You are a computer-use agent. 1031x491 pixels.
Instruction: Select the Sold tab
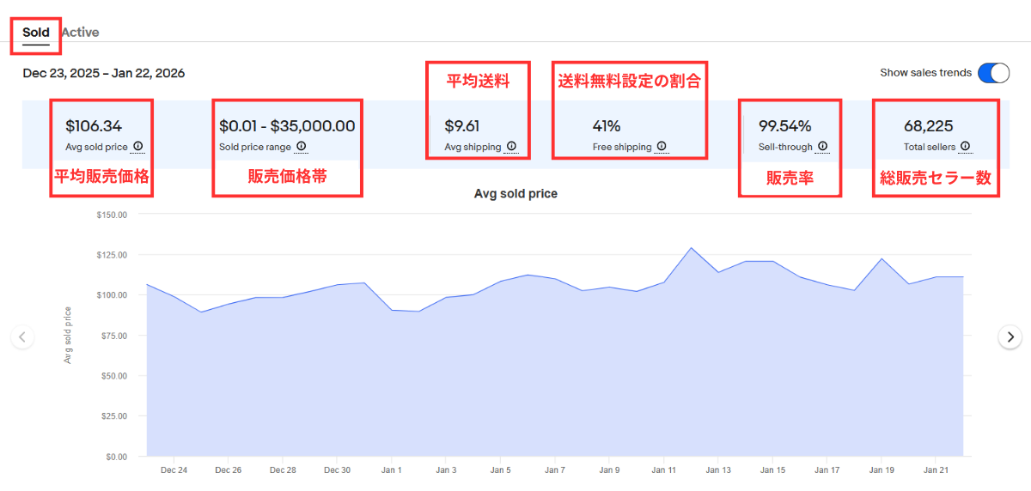coord(36,33)
